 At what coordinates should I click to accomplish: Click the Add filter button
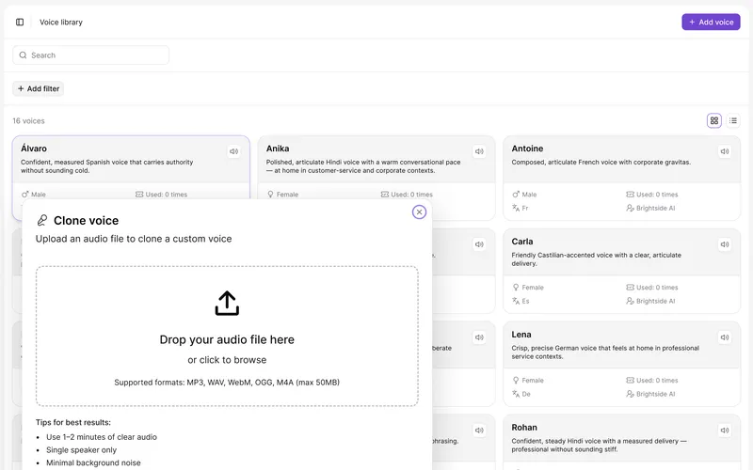(39, 88)
